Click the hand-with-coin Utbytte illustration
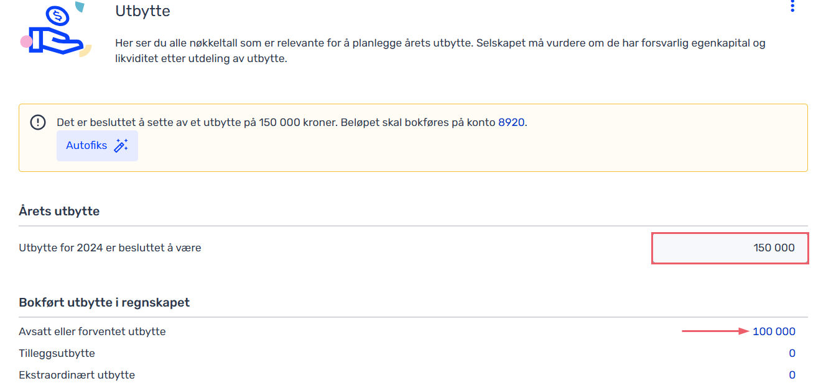 (x=57, y=29)
